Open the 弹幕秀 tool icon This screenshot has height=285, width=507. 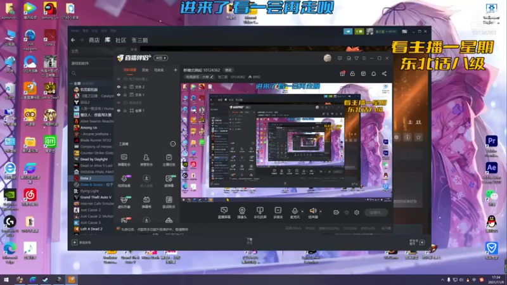coord(146,202)
